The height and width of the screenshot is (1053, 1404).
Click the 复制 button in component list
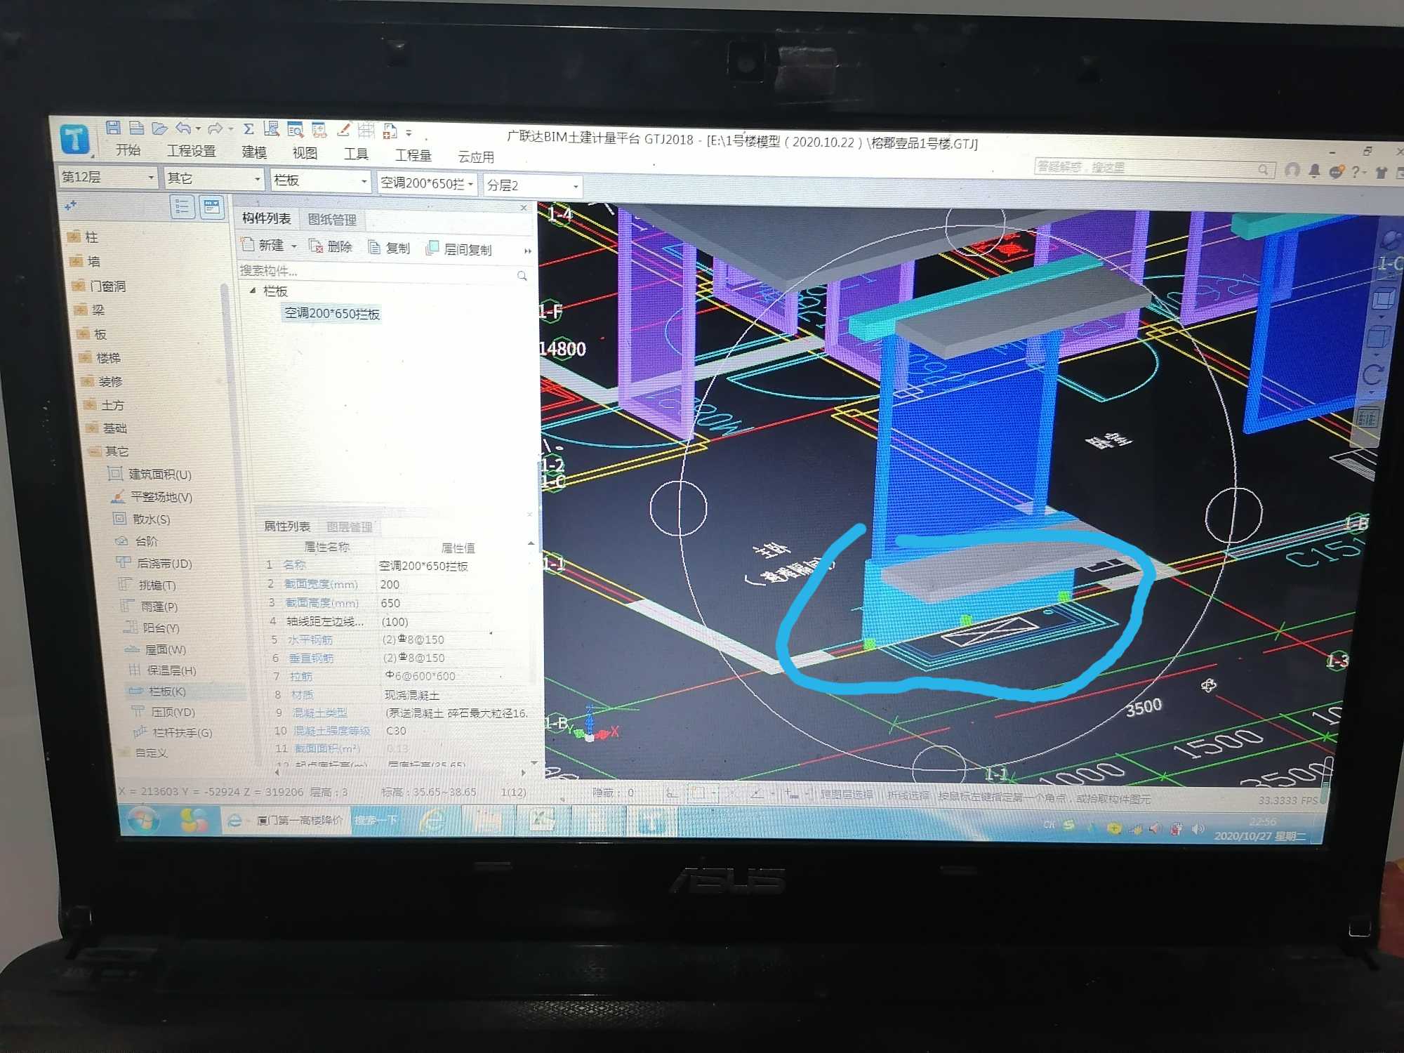tap(389, 248)
